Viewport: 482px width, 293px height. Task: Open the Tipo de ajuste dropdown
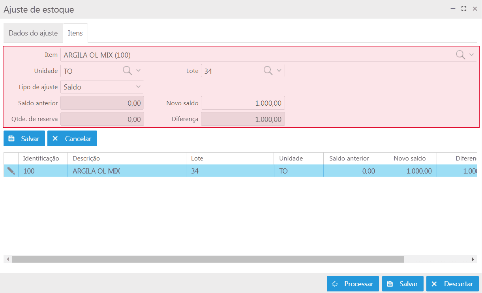(x=102, y=87)
